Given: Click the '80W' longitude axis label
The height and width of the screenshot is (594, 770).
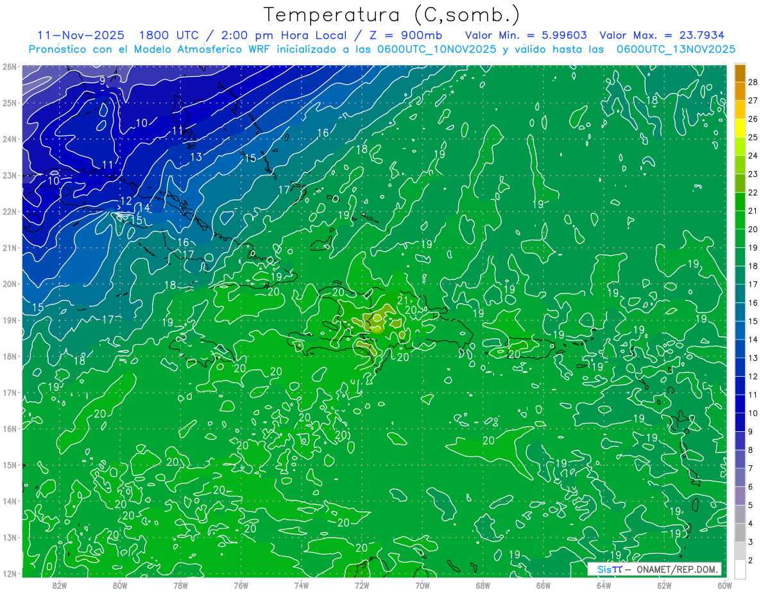Looking at the screenshot, I should (120, 585).
